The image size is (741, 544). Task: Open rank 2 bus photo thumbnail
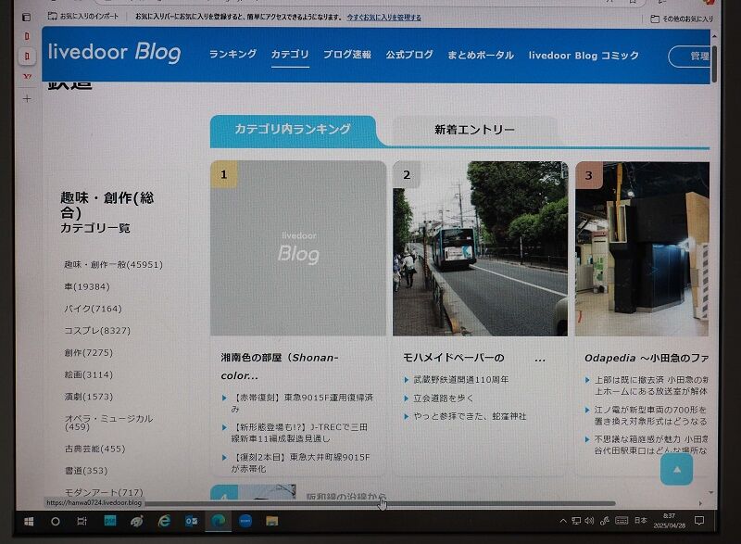click(480, 248)
